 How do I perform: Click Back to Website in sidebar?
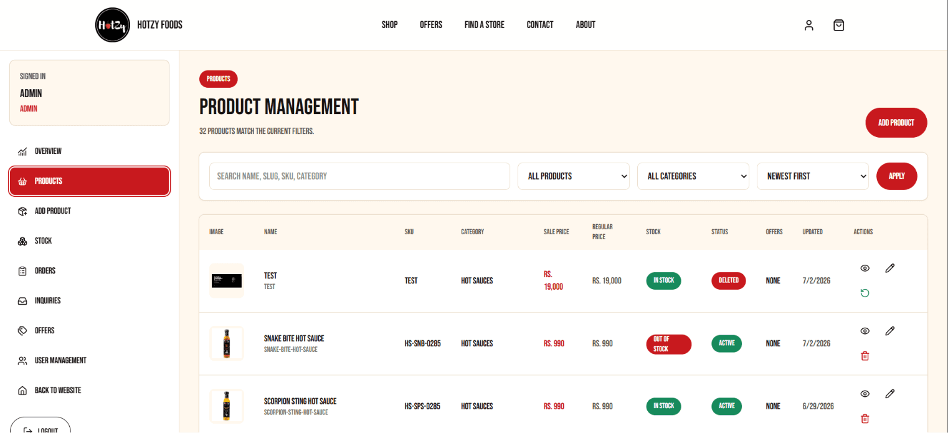pyautogui.click(x=89, y=391)
